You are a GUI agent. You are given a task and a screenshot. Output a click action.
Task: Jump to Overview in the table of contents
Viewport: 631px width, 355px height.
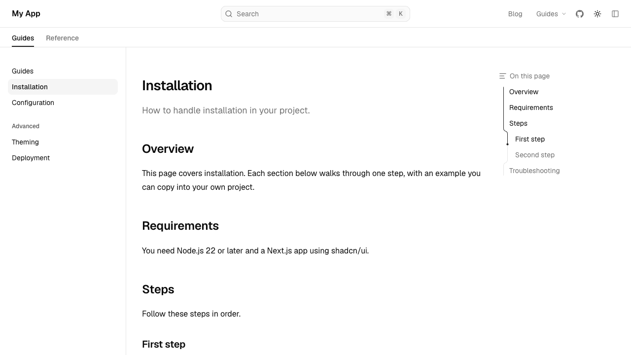tap(524, 92)
